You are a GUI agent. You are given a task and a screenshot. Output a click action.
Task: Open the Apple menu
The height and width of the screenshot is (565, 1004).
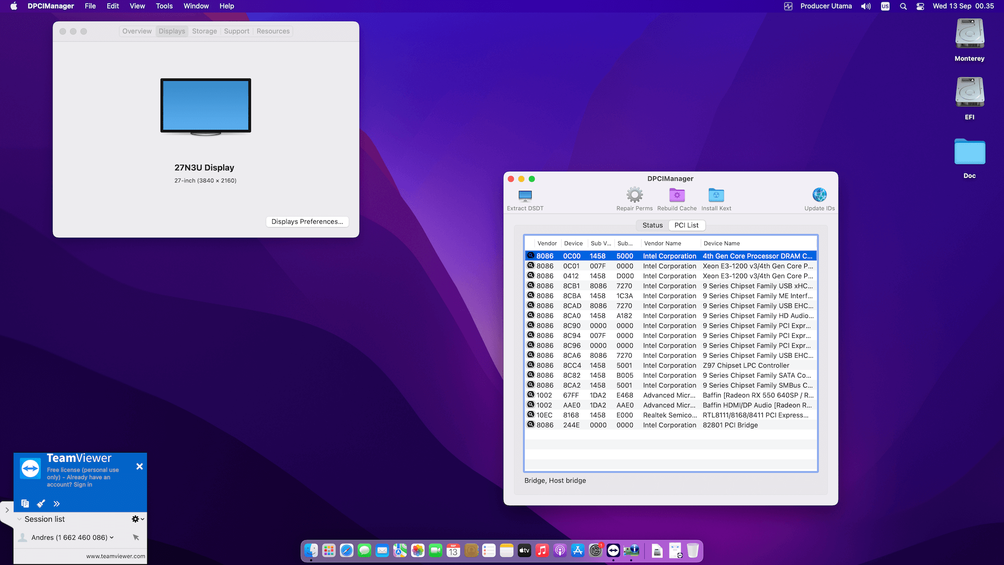[14, 6]
